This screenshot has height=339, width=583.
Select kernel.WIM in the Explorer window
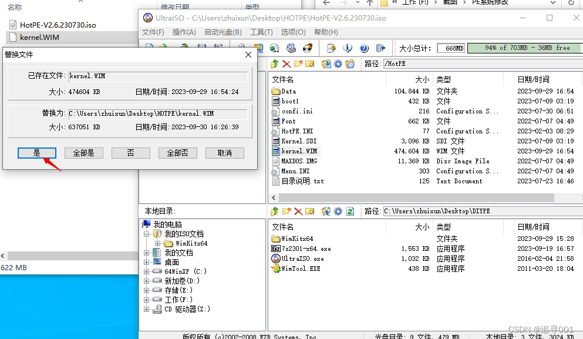[x=39, y=37]
